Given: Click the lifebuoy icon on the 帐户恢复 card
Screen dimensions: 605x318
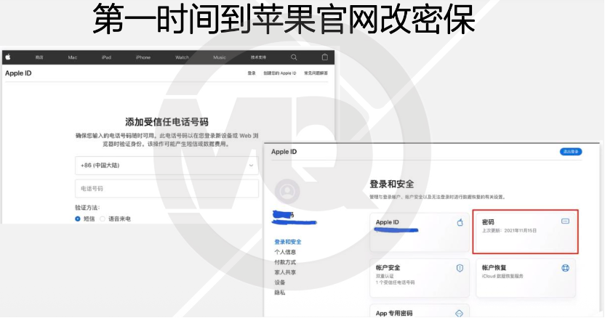Looking at the screenshot, I should (x=565, y=268).
